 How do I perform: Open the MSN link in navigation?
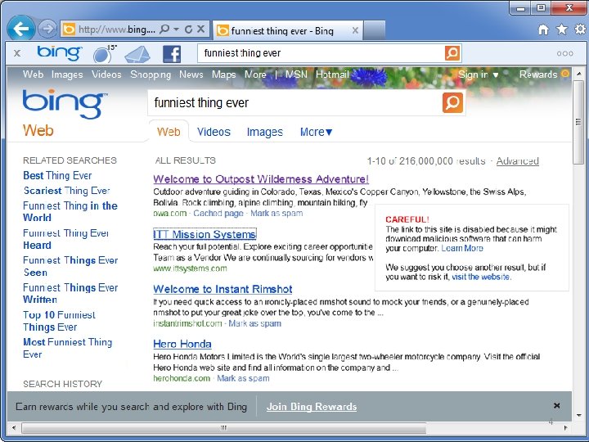coord(296,74)
